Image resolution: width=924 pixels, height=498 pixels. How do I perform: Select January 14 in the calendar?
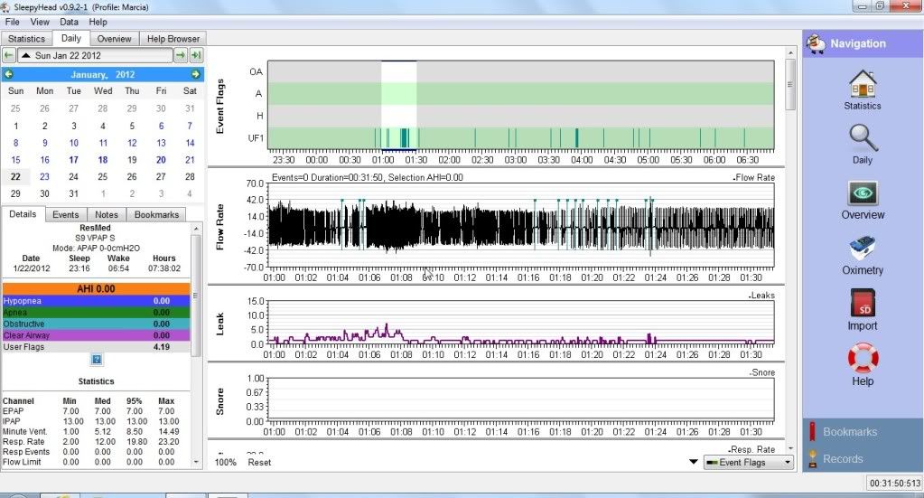click(190, 143)
